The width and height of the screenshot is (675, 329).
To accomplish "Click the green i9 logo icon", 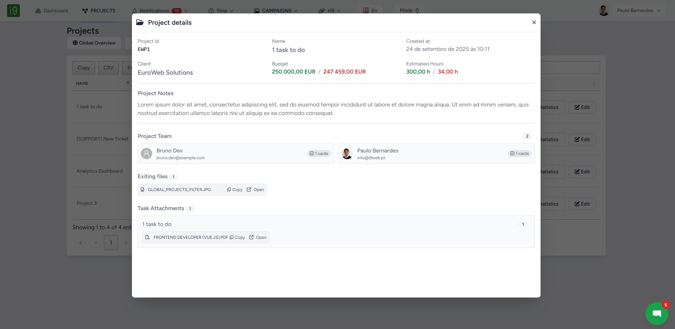I will click(x=13, y=11).
